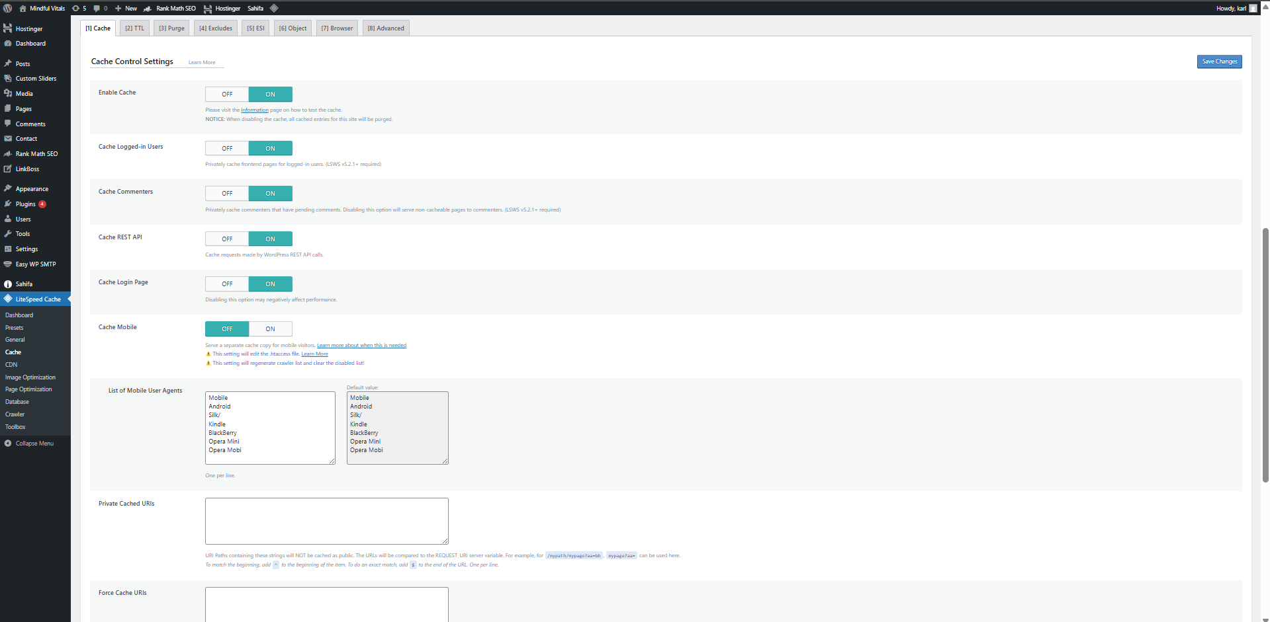Viewport: 1270px width, 622px height.
Task: Open Tools wrench icon in sidebar
Action: coord(8,233)
